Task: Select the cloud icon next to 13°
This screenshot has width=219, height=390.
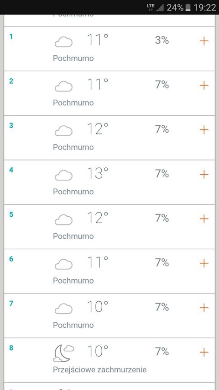Action: click(x=63, y=176)
